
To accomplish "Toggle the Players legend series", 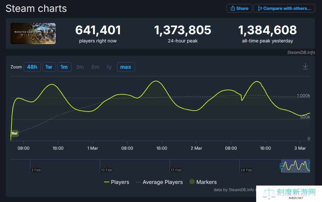I will point(117,182).
